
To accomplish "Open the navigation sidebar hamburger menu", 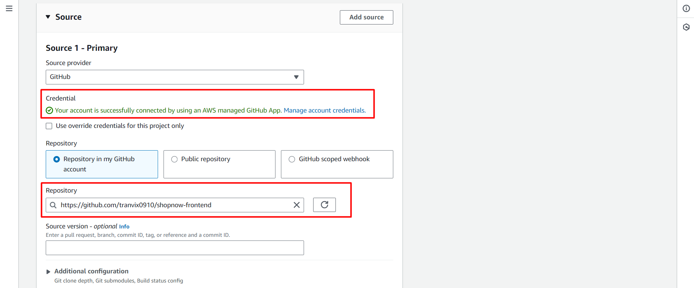I will coord(9,8).
